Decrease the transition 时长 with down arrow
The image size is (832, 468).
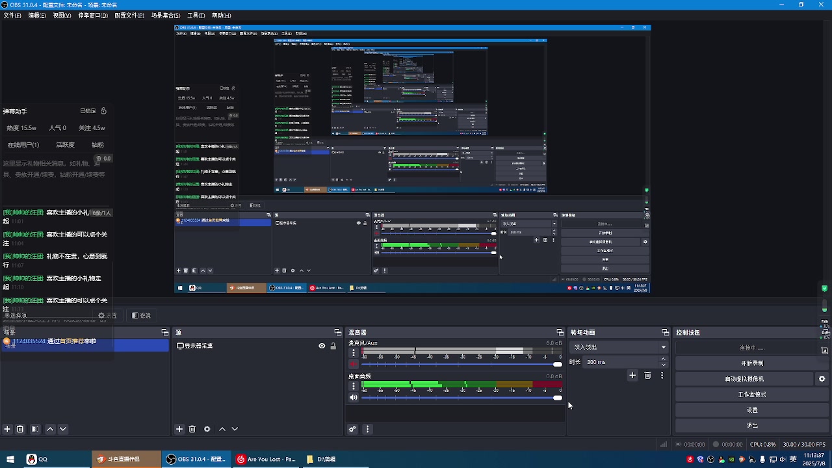coord(663,365)
